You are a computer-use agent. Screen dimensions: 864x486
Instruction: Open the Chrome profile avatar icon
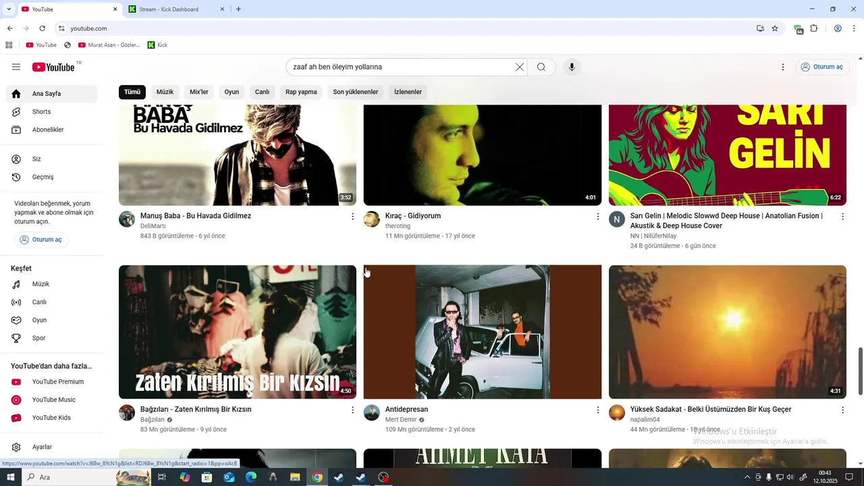coord(838,28)
